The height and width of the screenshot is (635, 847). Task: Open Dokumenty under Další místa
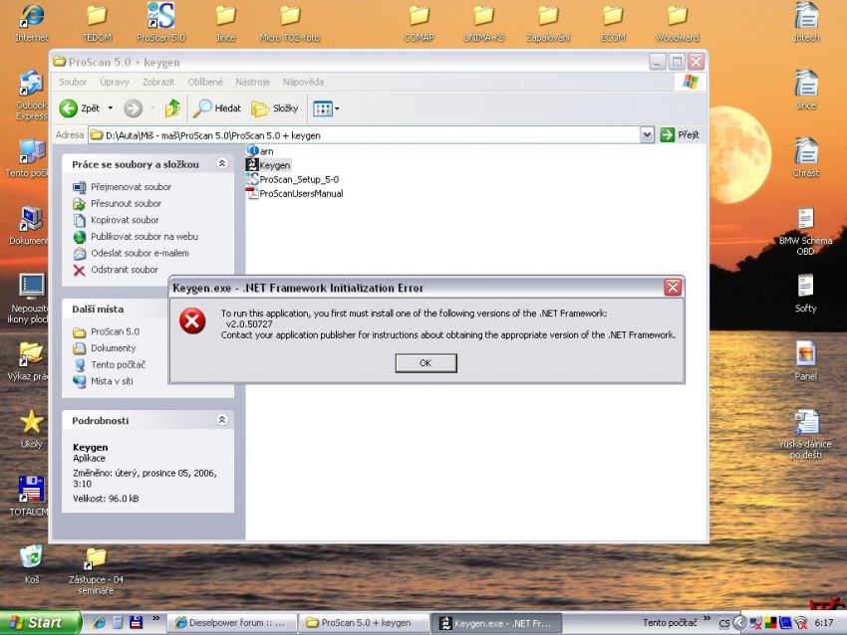click(105, 348)
